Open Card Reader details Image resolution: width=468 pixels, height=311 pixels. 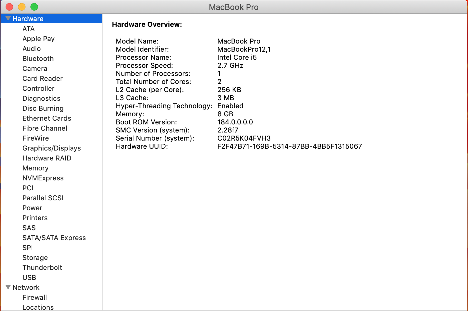point(43,78)
